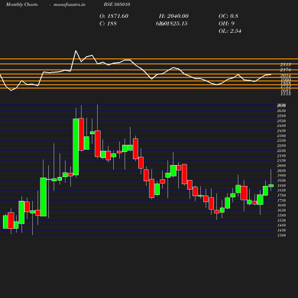Click the 'OL: 2.54' readout
The image size is (298, 298).
230,31
